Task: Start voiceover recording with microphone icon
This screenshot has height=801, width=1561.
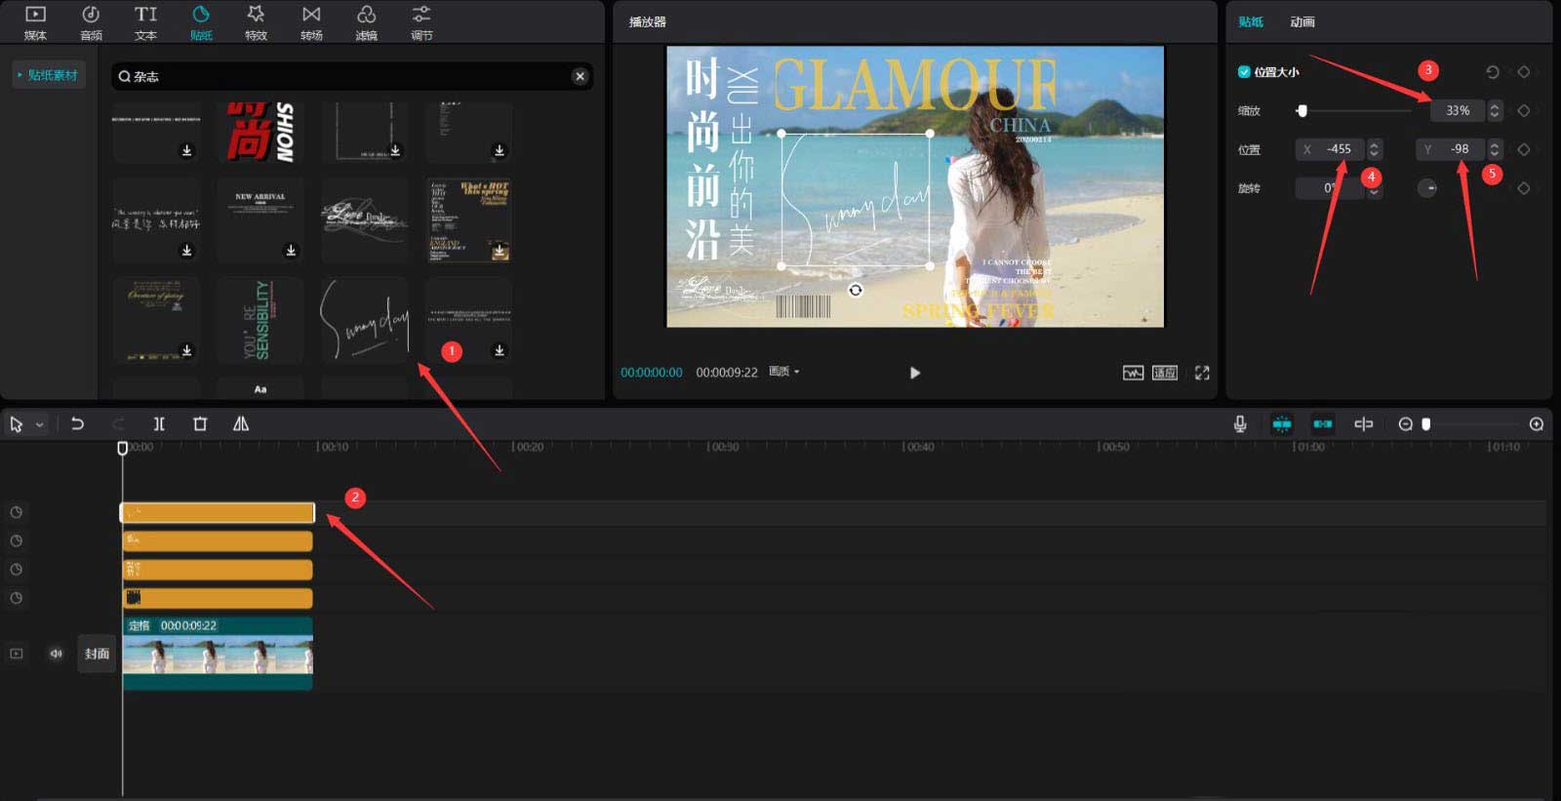Action: click(1240, 423)
